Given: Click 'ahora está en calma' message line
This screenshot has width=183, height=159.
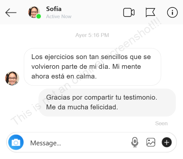Looking at the screenshot, I should (x=64, y=76).
